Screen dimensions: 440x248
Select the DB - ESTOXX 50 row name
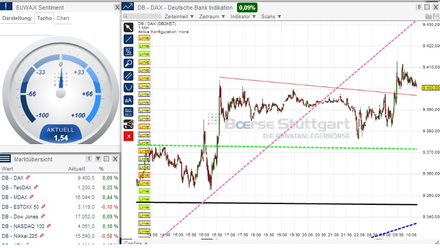pyautogui.click(x=20, y=207)
